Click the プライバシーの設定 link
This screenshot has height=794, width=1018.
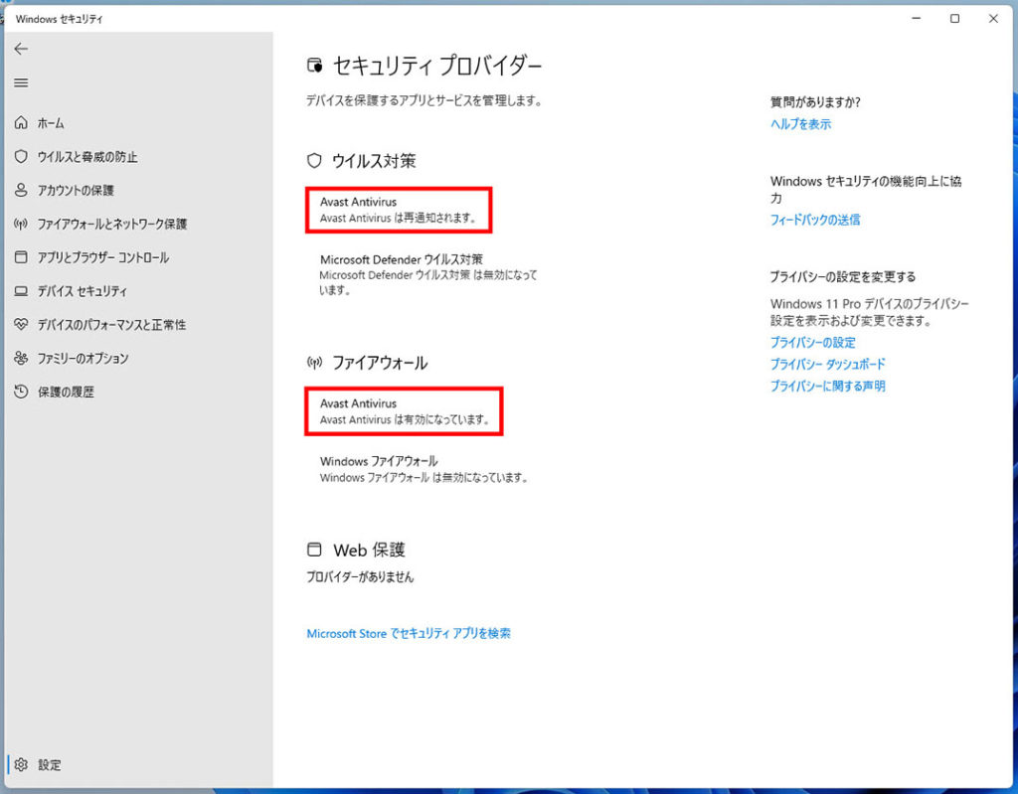click(812, 342)
